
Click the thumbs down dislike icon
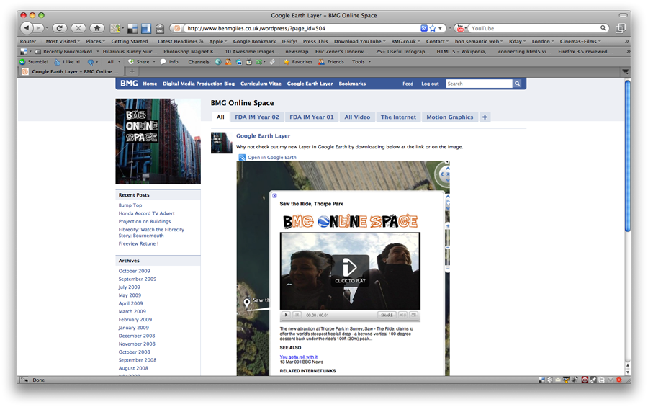[91, 62]
